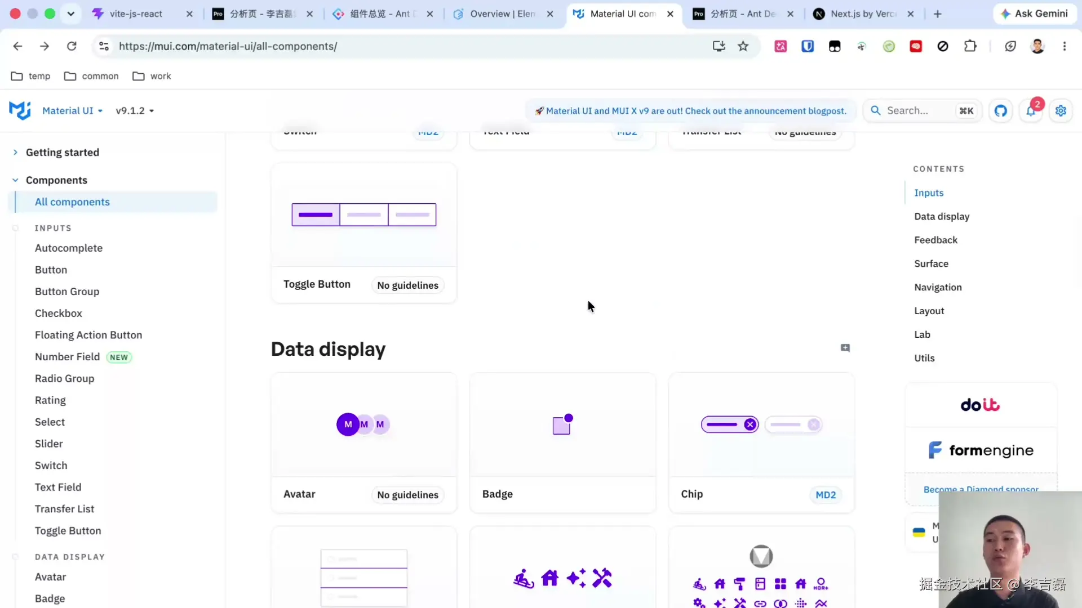Close the Next.js by Vercel tab

[911, 14]
